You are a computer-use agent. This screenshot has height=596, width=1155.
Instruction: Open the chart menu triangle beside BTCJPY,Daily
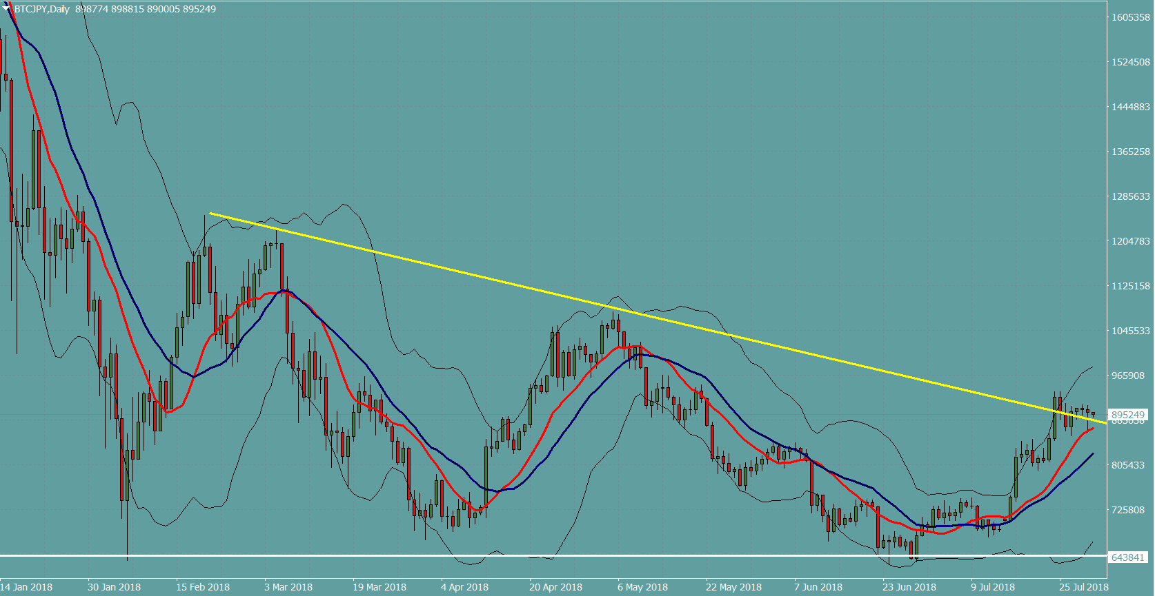click(6, 8)
